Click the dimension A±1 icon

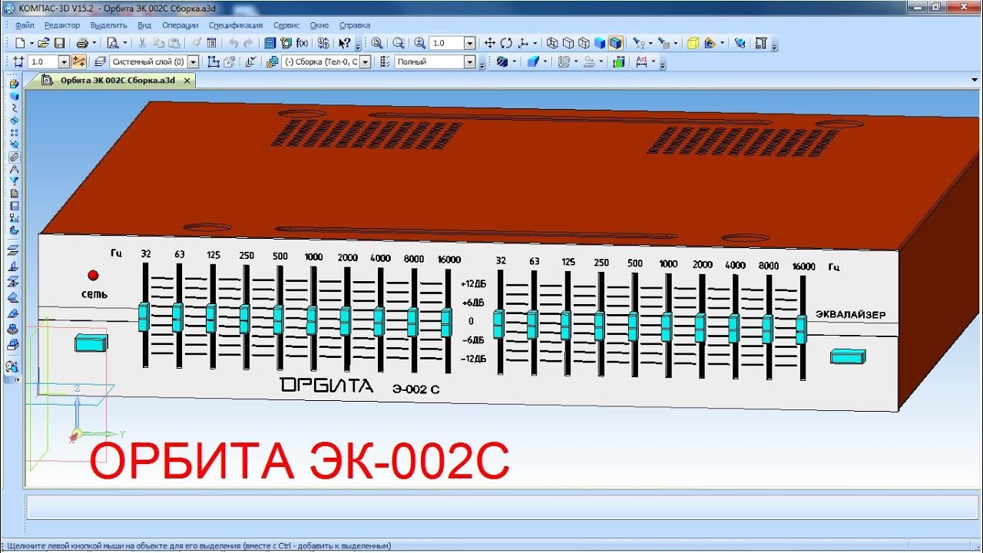click(x=641, y=61)
